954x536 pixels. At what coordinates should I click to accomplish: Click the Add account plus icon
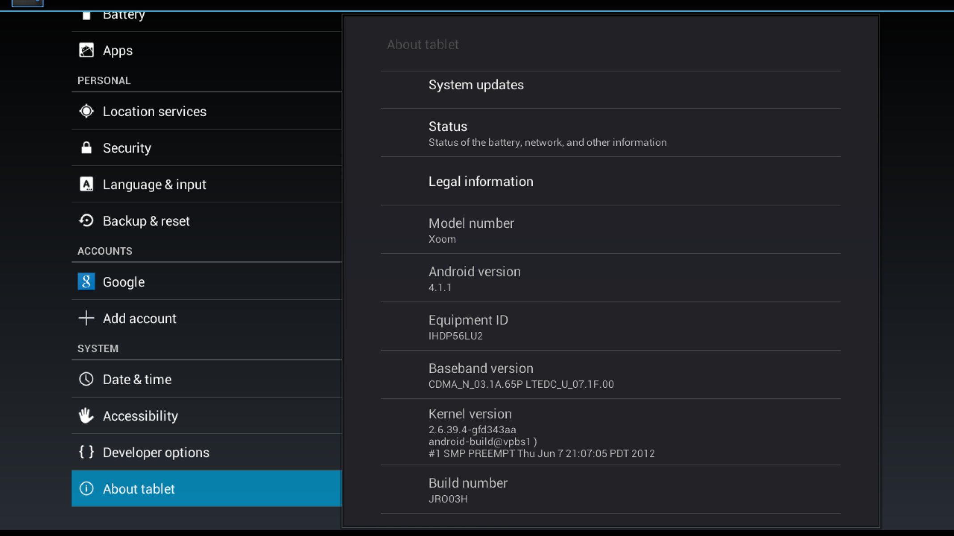coord(86,318)
